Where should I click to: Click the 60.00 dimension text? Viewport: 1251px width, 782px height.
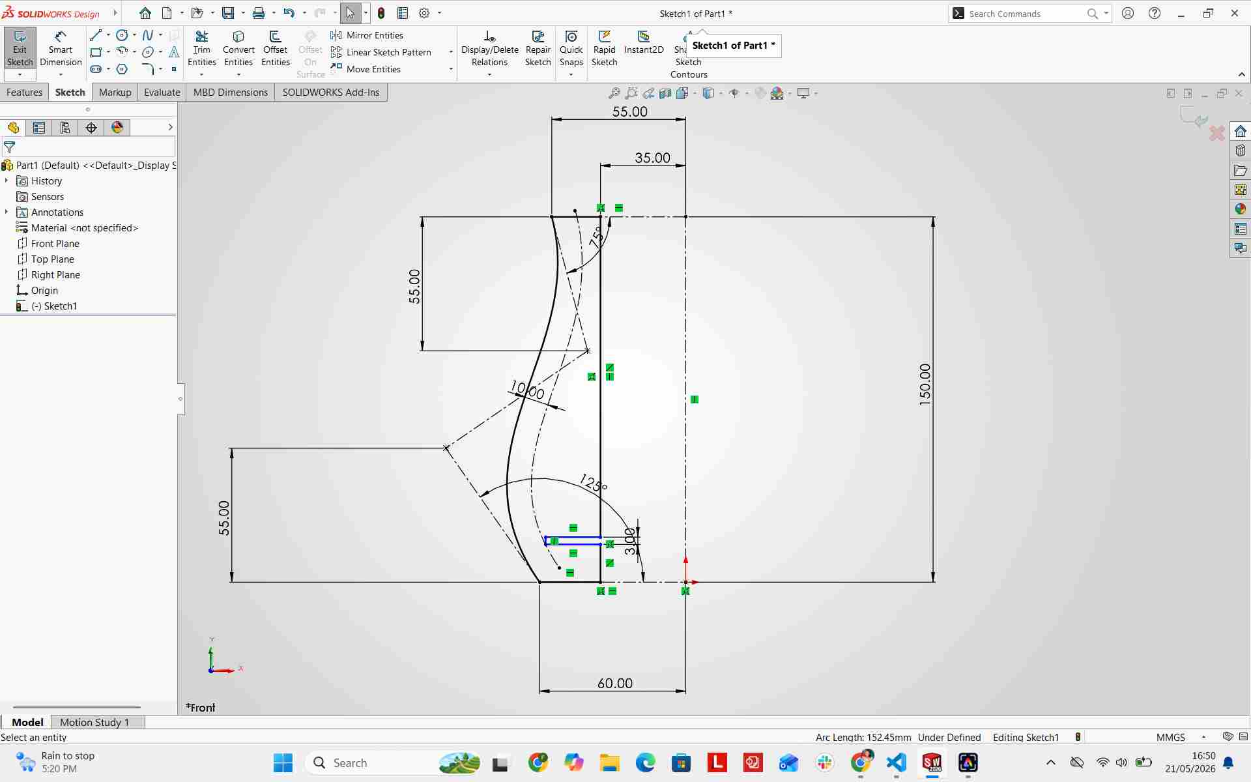(x=615, y=683)
